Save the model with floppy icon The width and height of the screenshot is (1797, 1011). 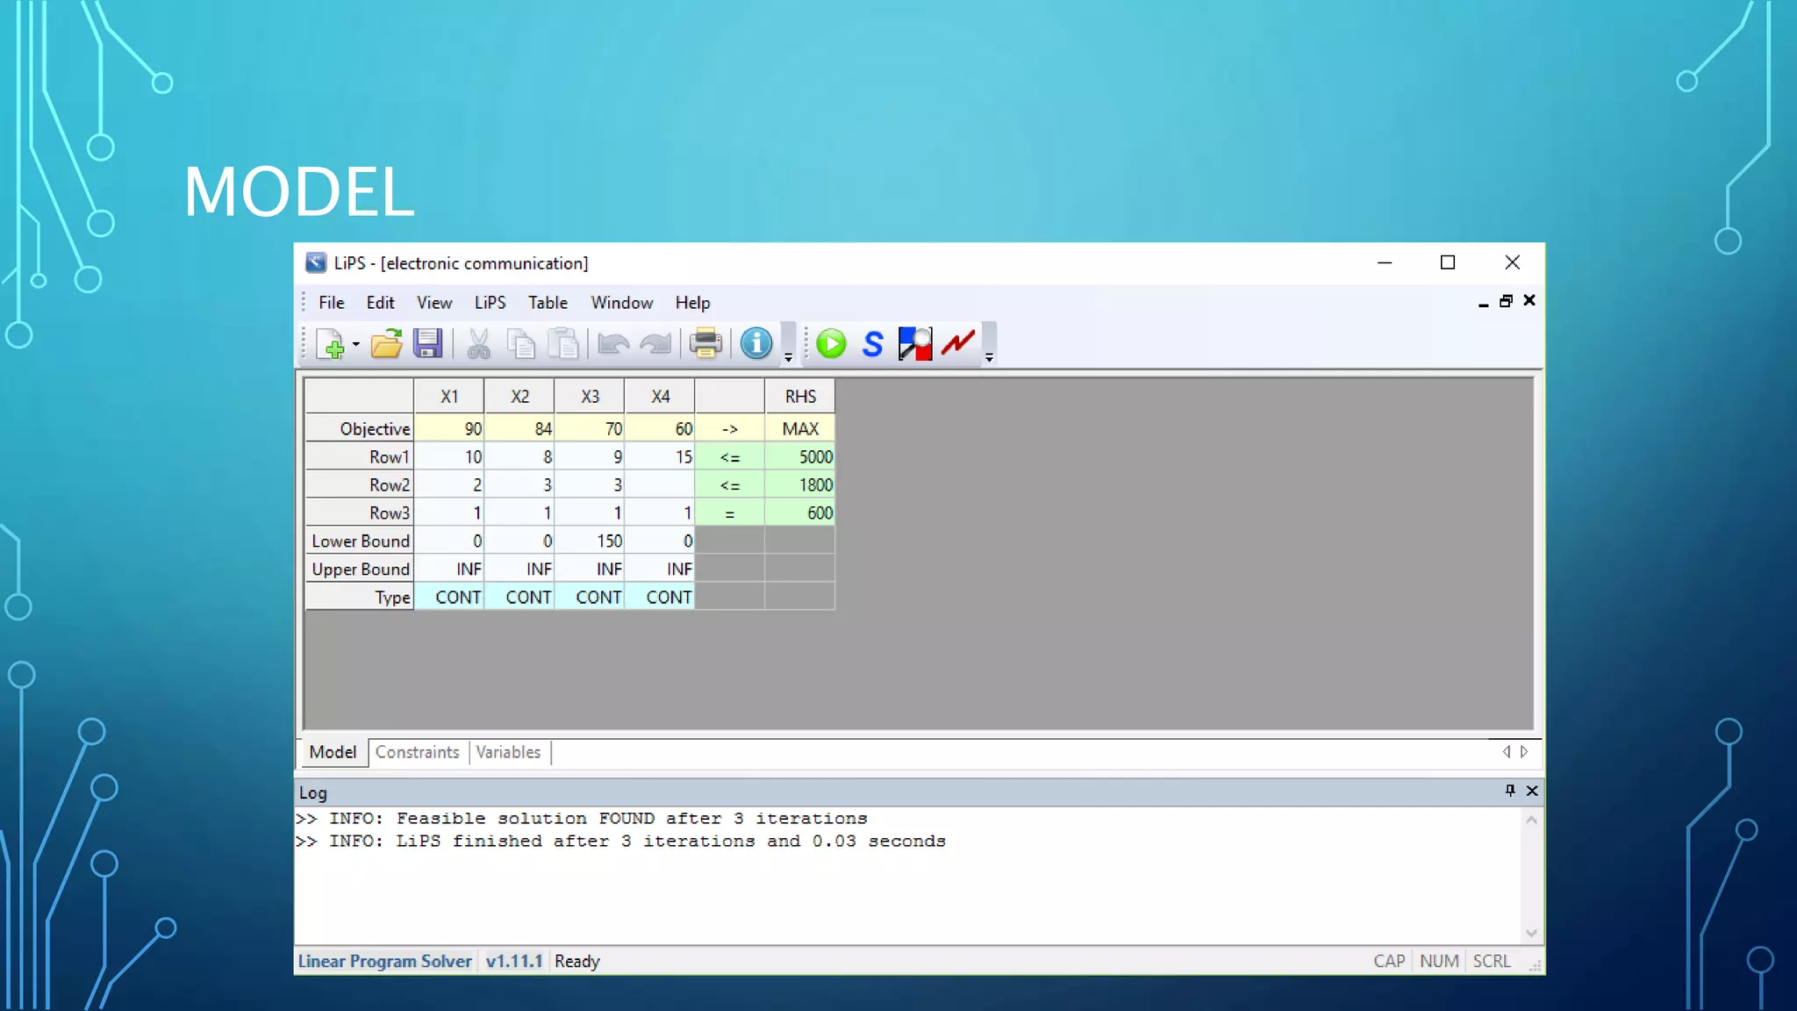coord(428,344)
